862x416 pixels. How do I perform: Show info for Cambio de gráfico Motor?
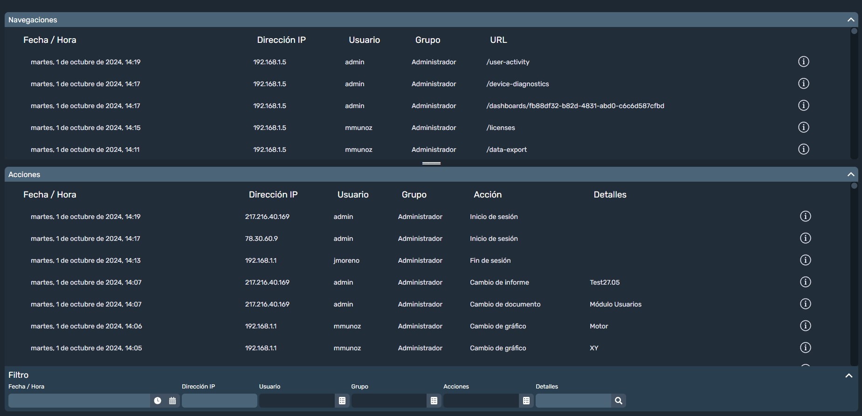pos(805,326)
